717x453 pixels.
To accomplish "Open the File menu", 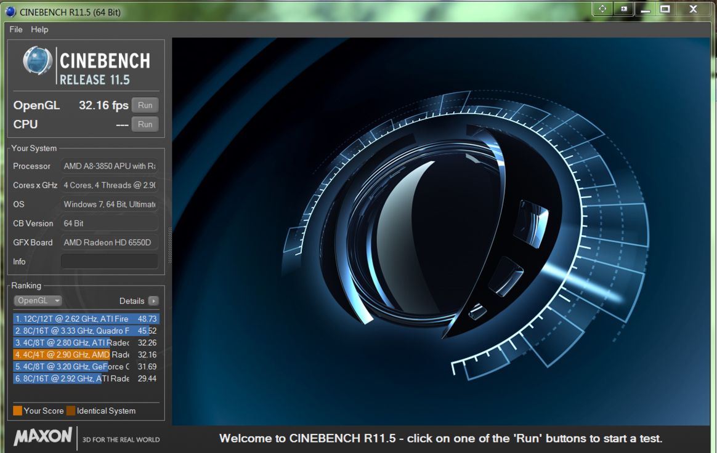I will tap(16, 30).
